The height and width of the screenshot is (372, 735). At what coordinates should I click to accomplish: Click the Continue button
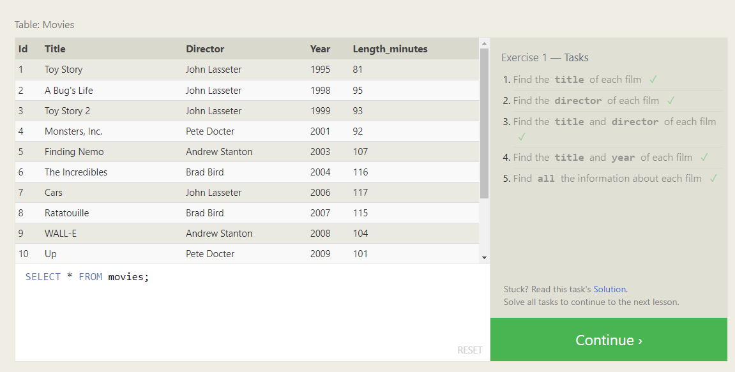(x=609, y=340)
